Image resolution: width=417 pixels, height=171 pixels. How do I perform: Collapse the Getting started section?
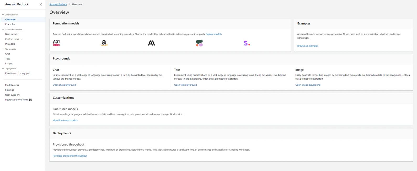[x=3, y=15]
